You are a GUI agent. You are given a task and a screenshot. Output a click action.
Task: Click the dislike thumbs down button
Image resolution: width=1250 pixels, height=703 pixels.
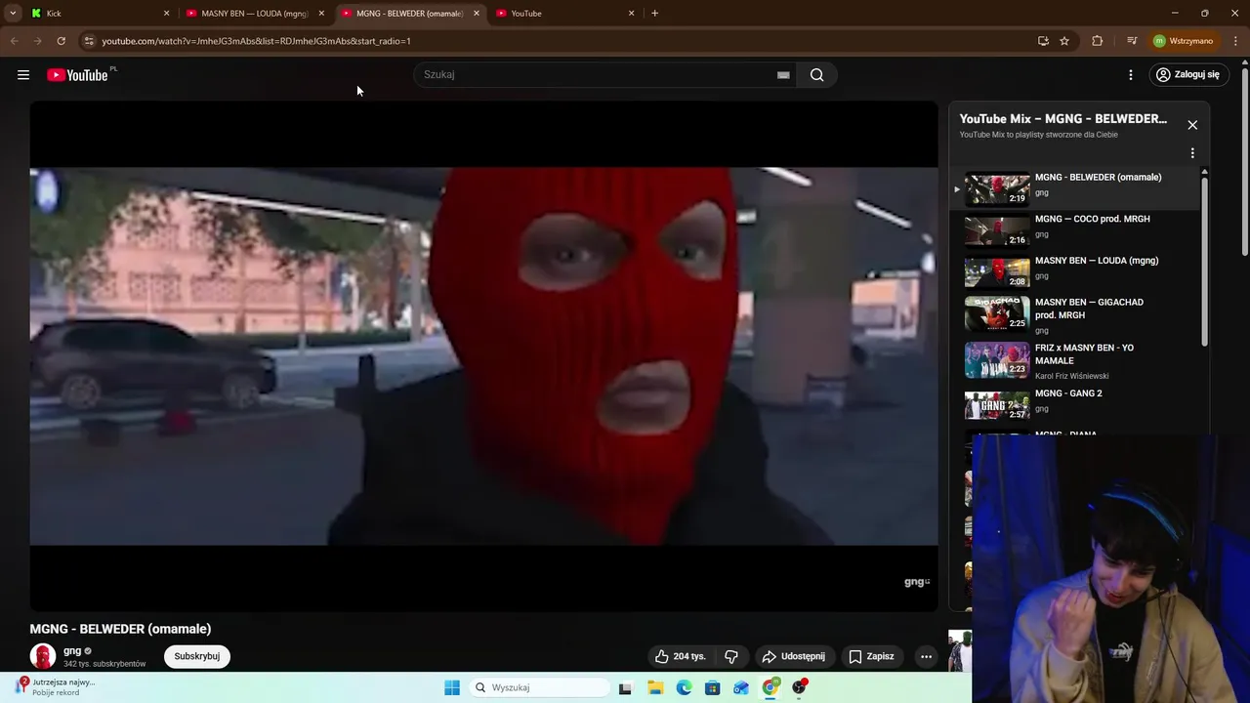[x=731, y=656]
